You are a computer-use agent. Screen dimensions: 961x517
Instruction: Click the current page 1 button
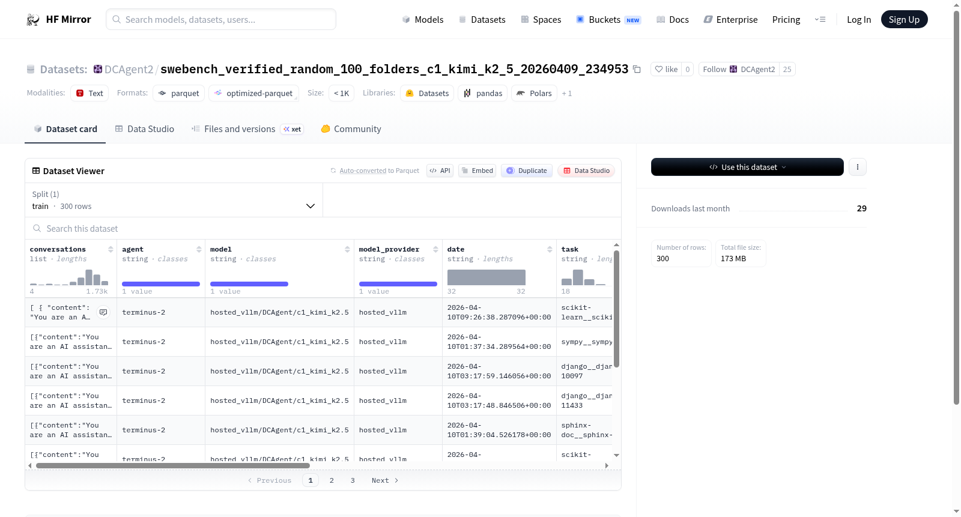point(311,480)
